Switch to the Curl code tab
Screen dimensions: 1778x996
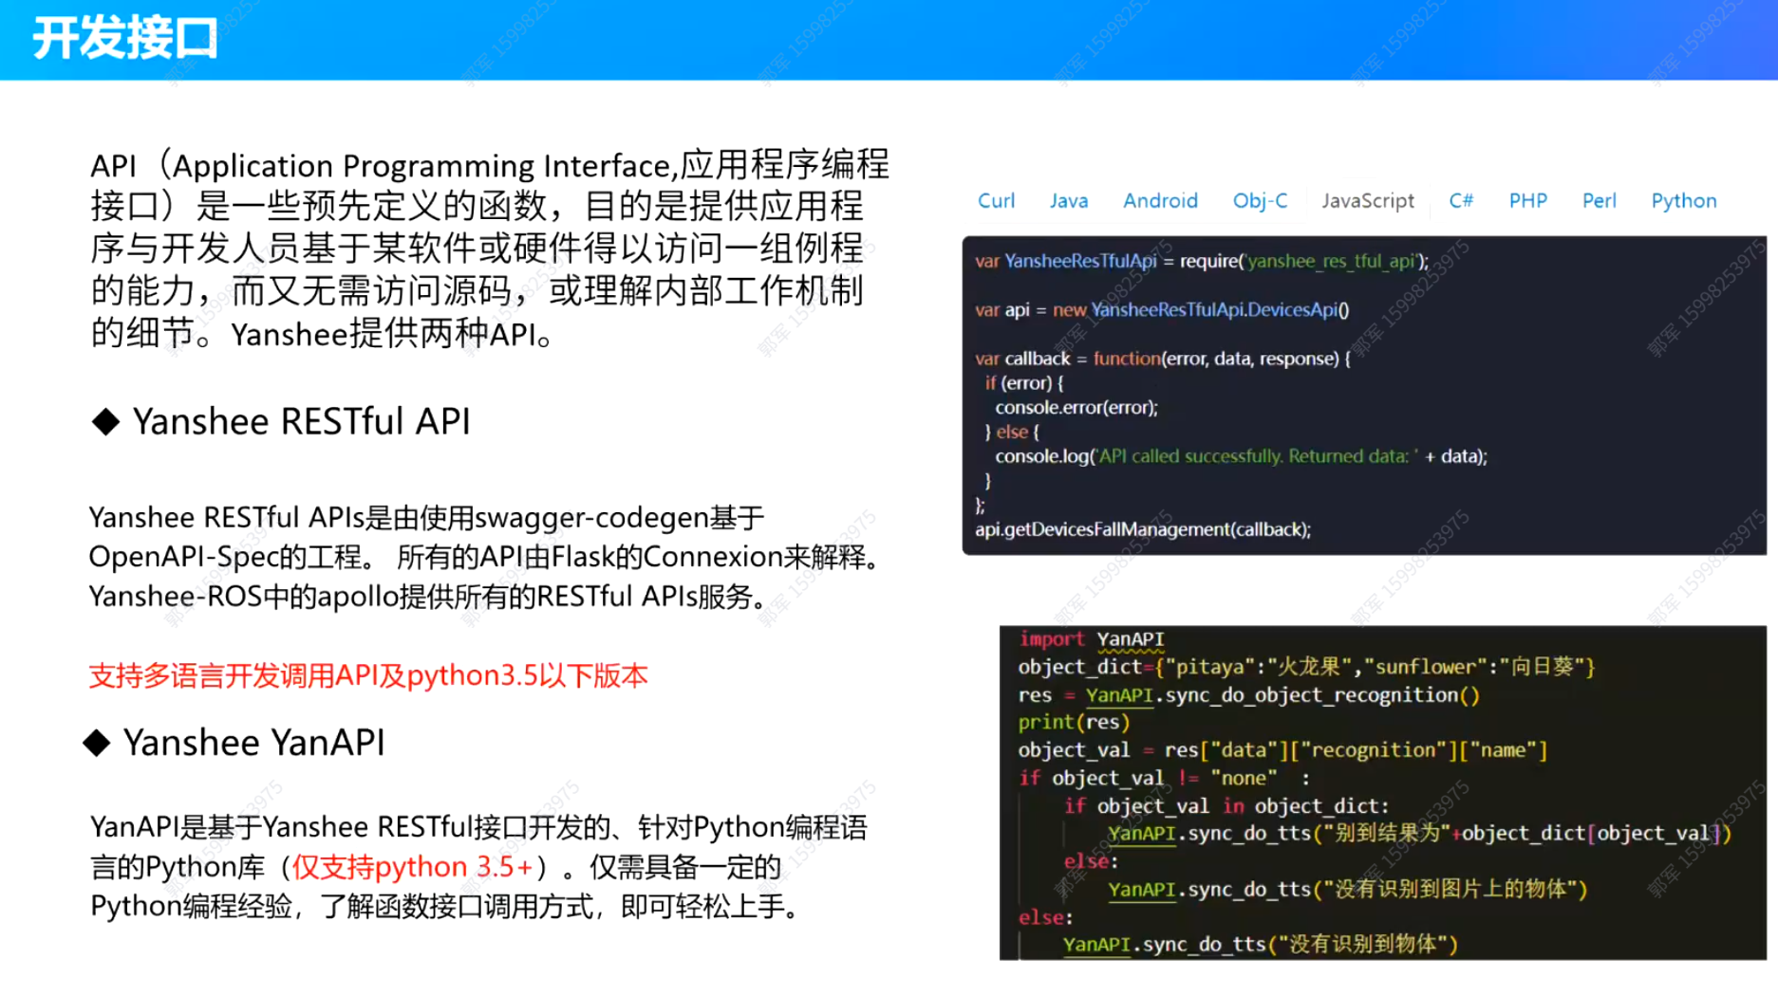coord(996,201)
